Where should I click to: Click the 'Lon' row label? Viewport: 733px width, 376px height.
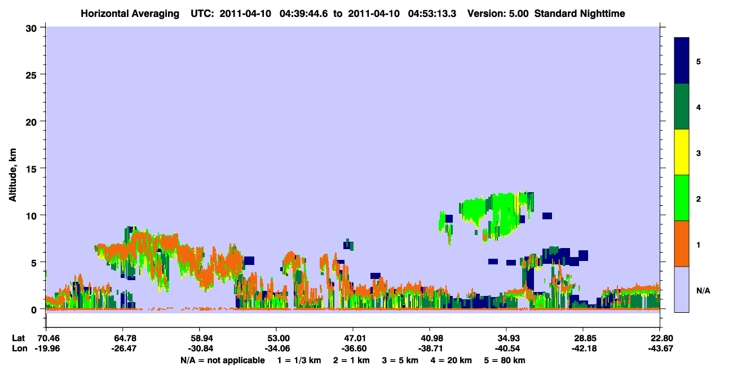click(x=19, y=349)
